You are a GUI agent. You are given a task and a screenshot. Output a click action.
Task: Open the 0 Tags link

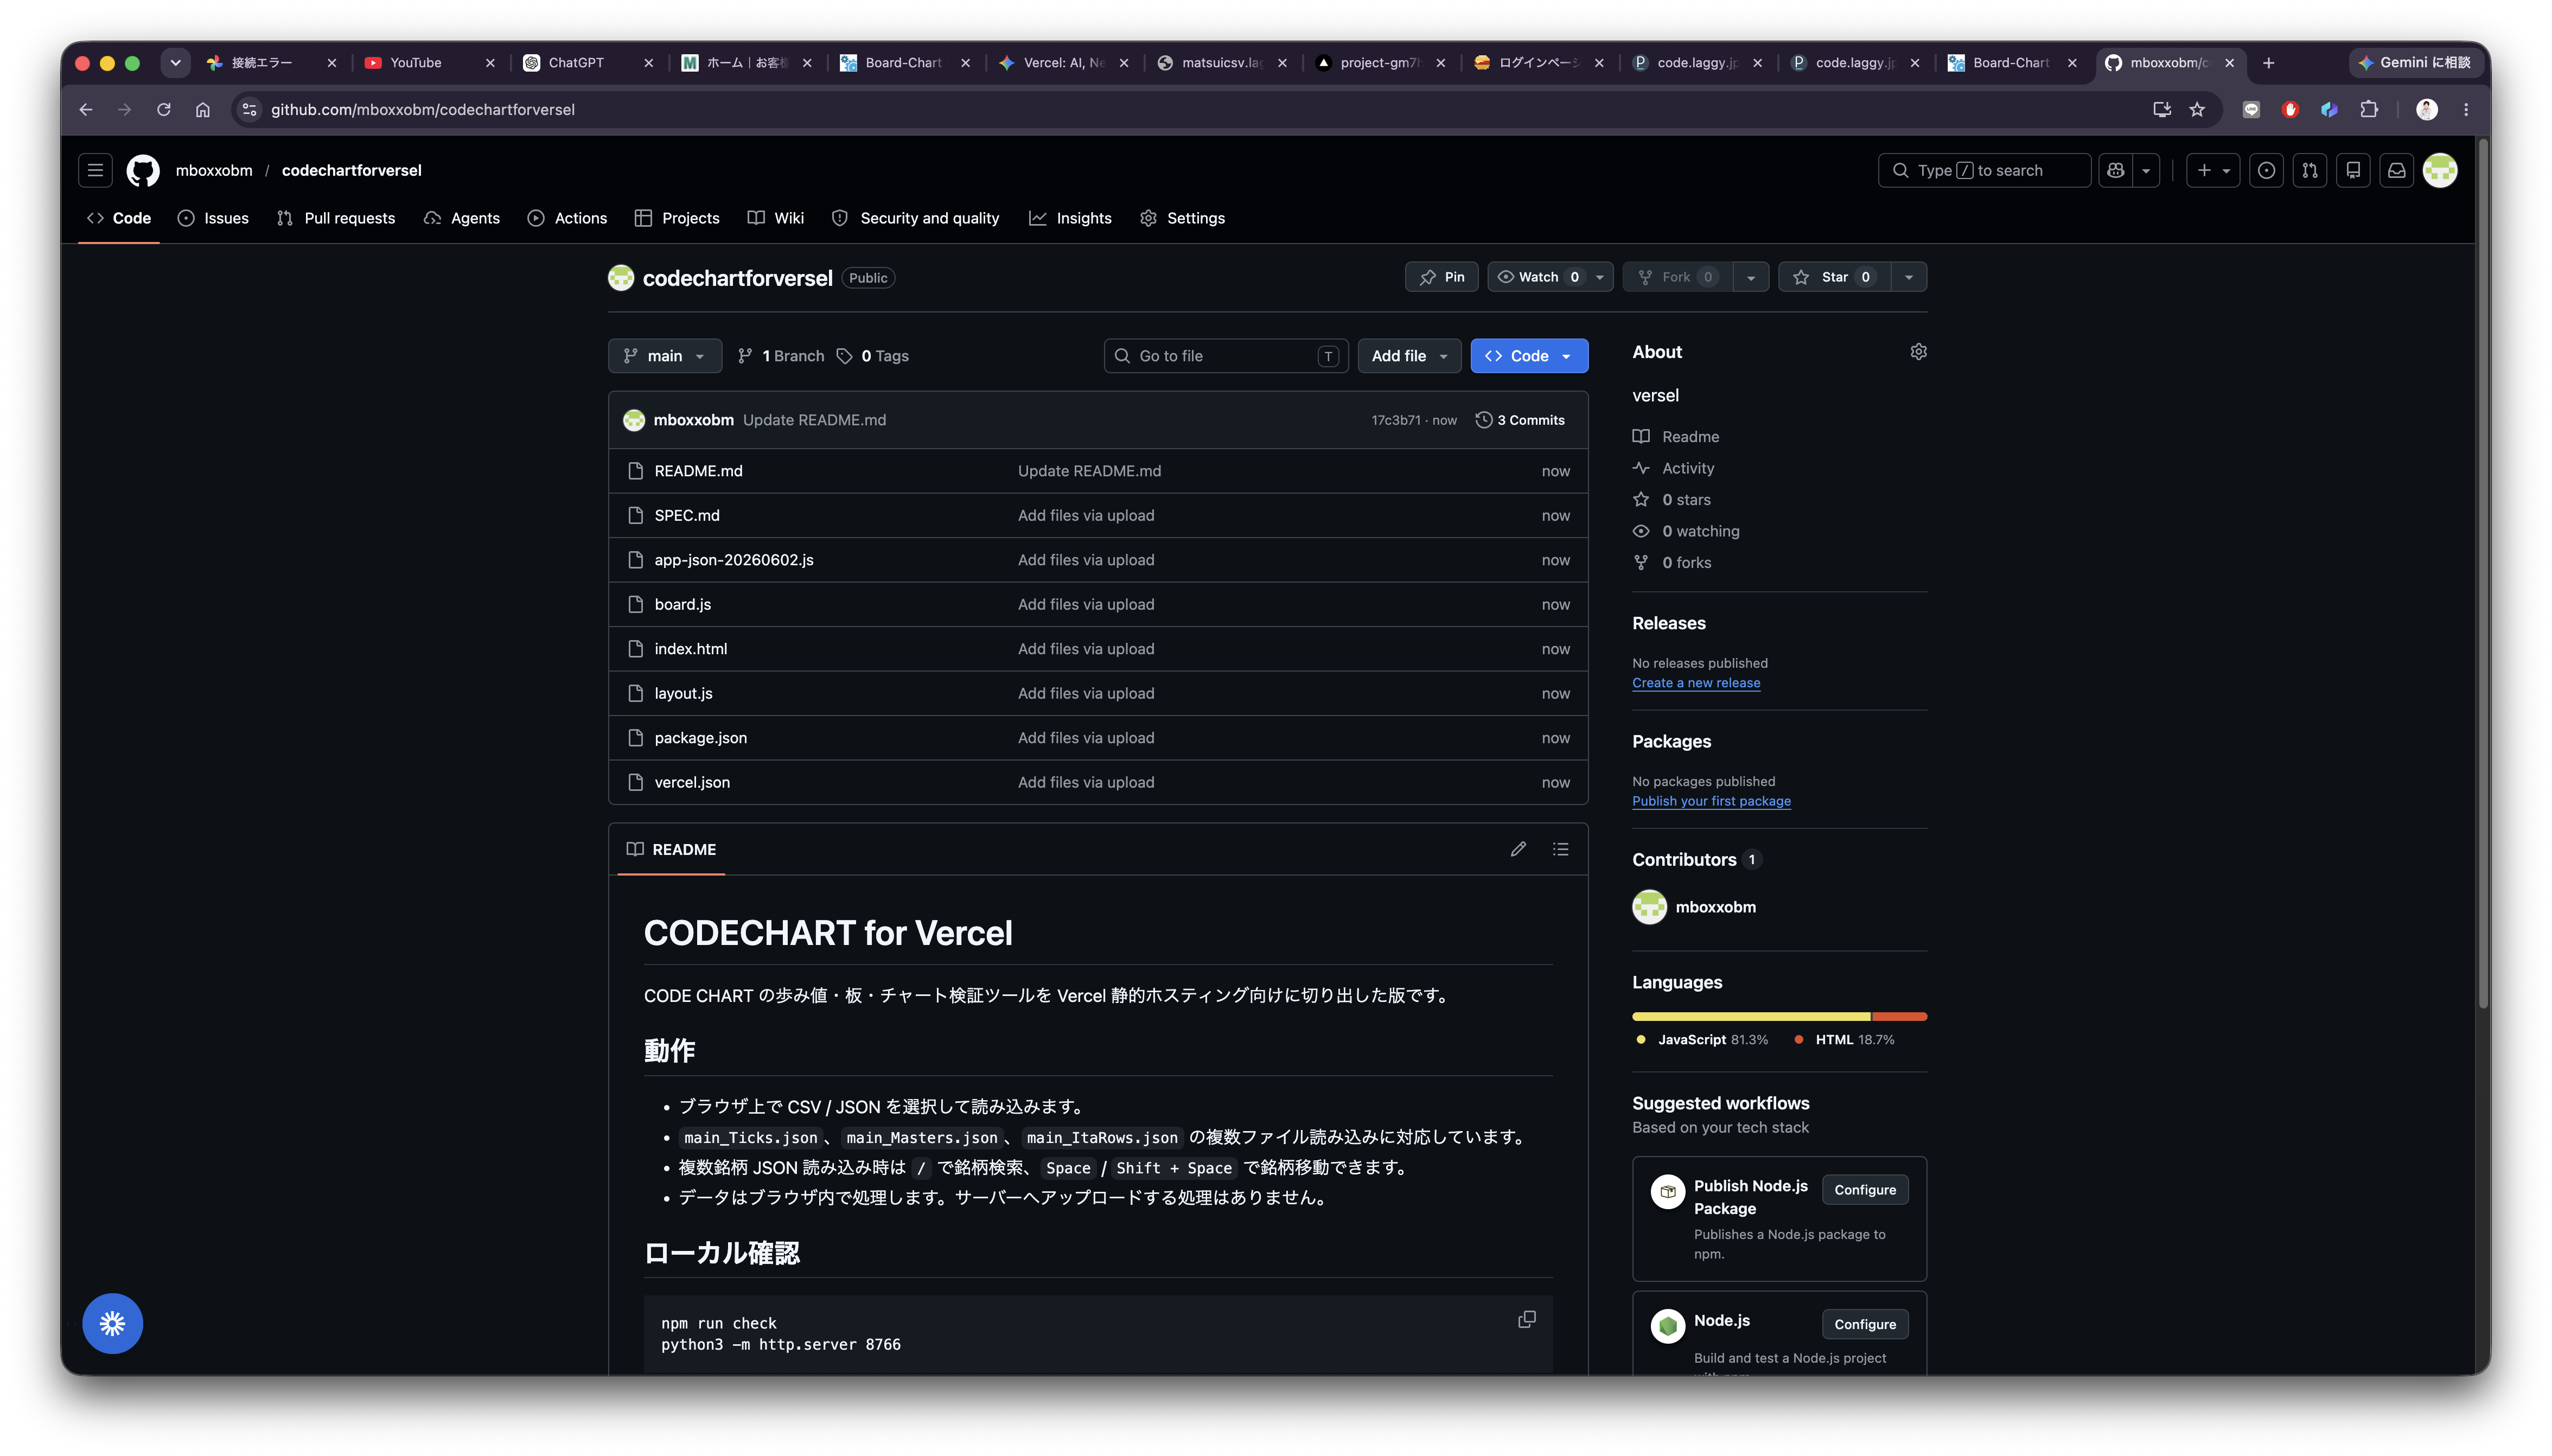(x=872, y=356)
